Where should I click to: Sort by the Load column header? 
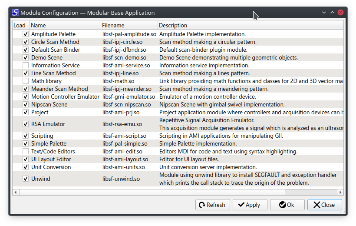pyautogui.click(x=21, y=25)
